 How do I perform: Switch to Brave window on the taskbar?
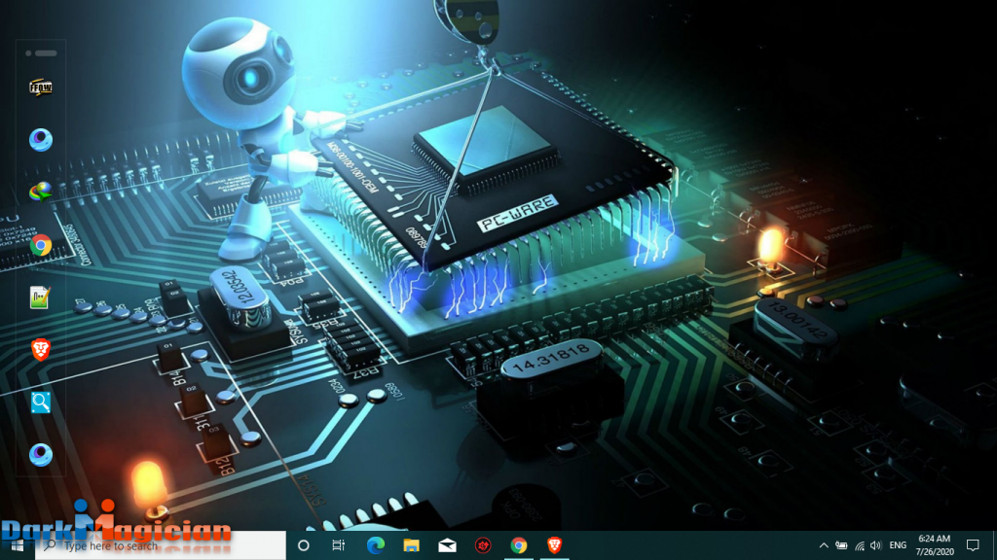coord(554,544)
